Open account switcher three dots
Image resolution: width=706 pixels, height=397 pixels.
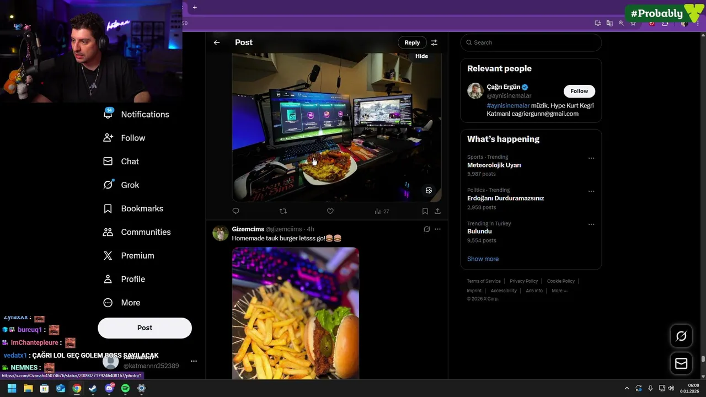tap(194, 361)
